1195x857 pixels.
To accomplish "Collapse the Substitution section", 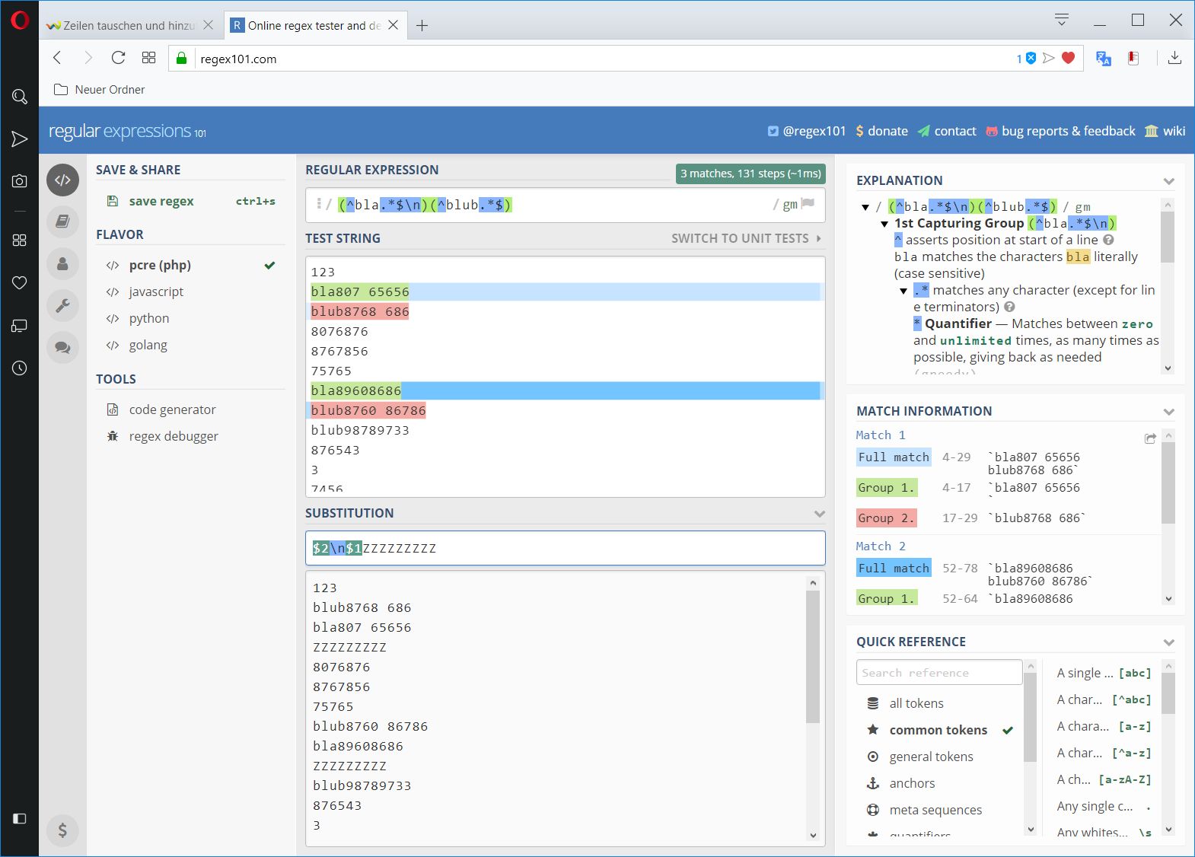I will pyautogui.click(x=819, y=514).
